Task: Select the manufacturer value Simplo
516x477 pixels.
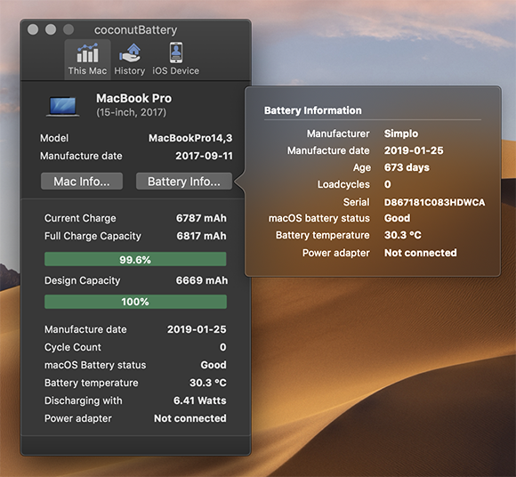Action: (401, 133)
